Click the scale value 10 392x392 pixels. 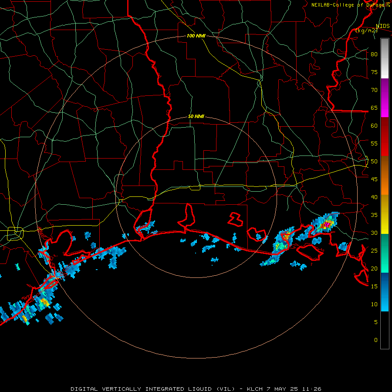[x=374, y=304]
